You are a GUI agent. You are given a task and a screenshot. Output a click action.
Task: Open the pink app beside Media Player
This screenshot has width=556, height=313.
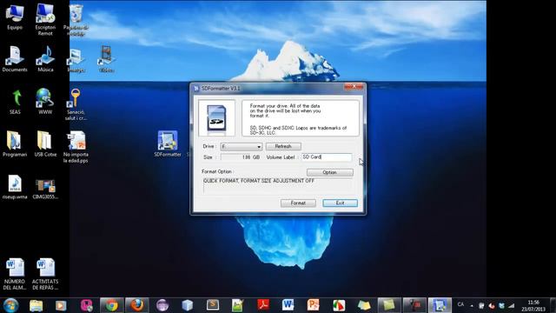coord(87,305)
